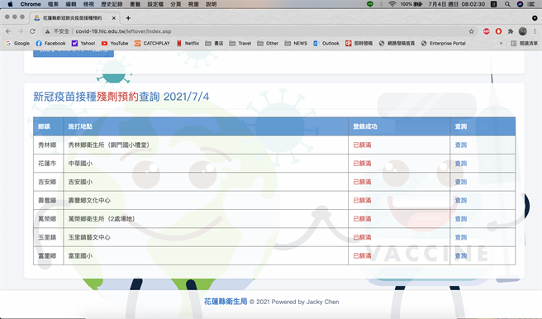Expand the 書店 bookmark folder
This screenshot has height=319, width=542.
click(214, 43)
